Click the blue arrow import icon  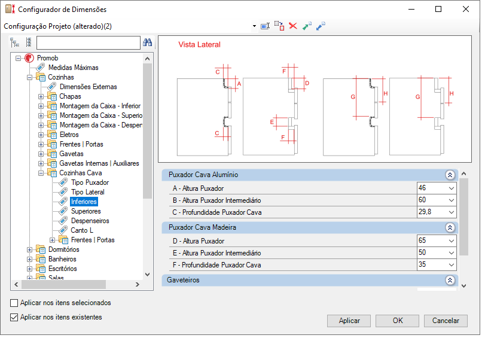pyautogui.click(x=321, y=26)
